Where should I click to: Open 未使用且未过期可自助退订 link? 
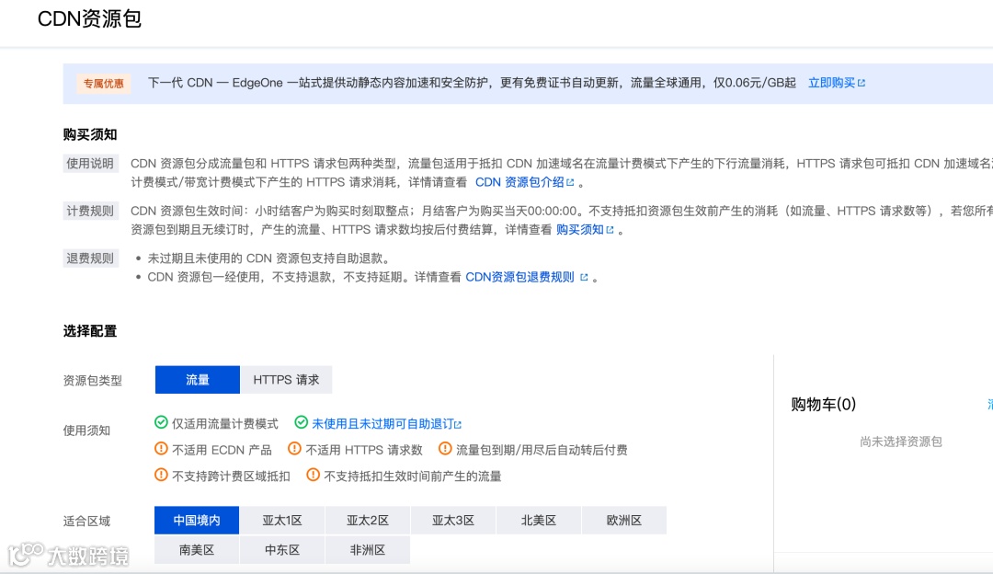coord(382,424)
